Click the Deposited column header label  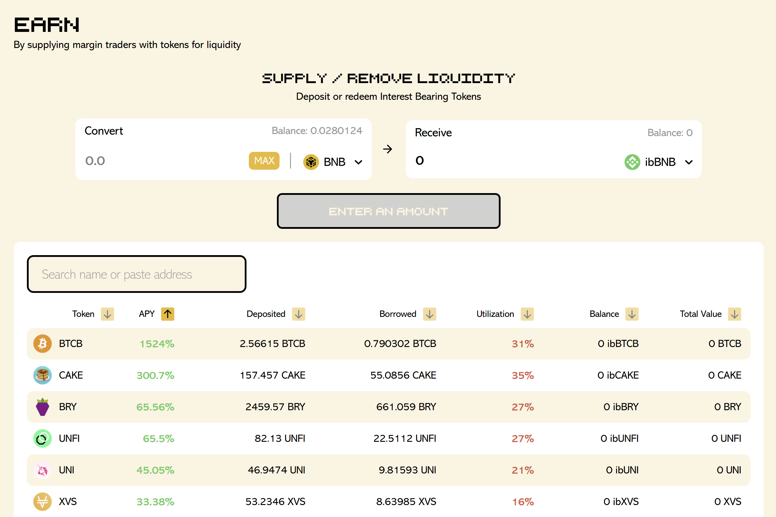click(x=266, y=314)
